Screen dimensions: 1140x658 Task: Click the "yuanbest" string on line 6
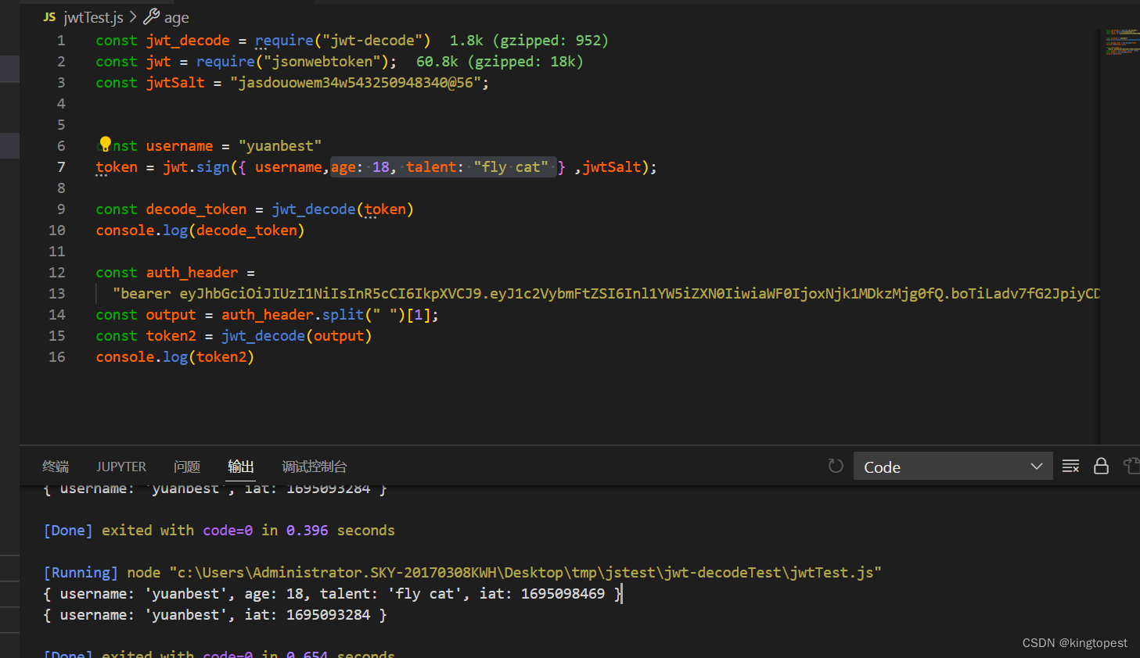280,145
